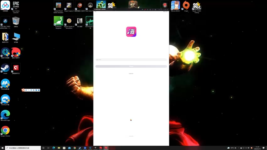267x150 pixels.
Task: Click the small link below login button
Action: tap(131, 73)
